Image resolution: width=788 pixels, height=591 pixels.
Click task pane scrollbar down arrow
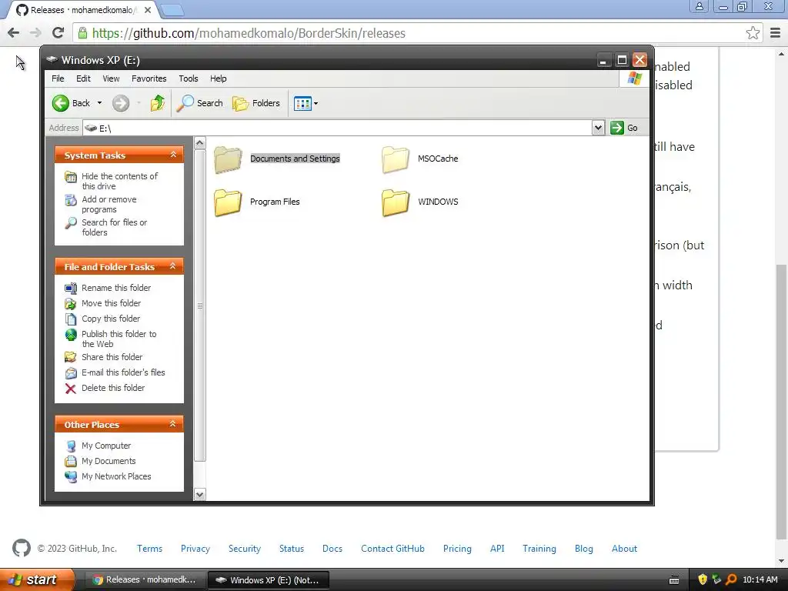[199, 495]
